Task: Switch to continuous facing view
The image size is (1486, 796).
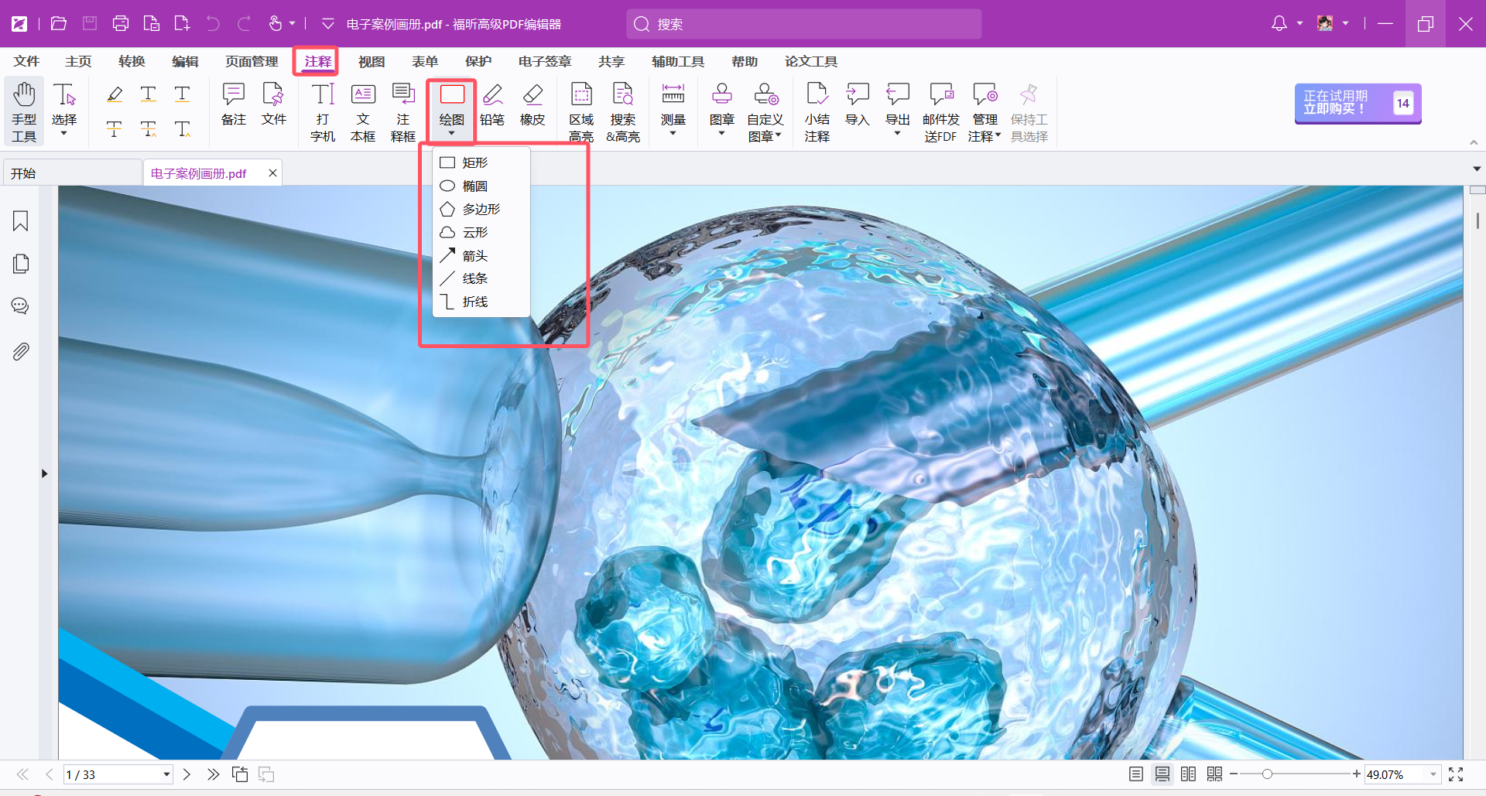Action: pos(1215,774)
